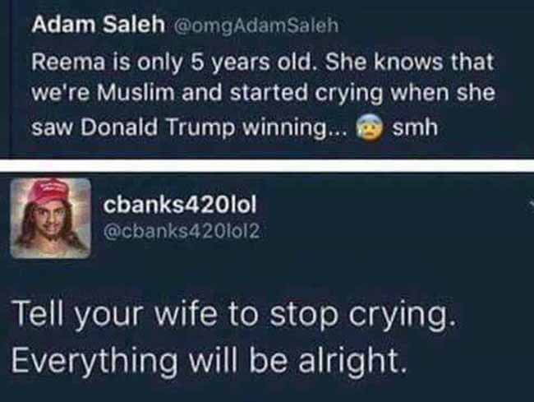Click the word 'Muslim' in the tweet
This screenshot has width=534, height=402.
136,93
